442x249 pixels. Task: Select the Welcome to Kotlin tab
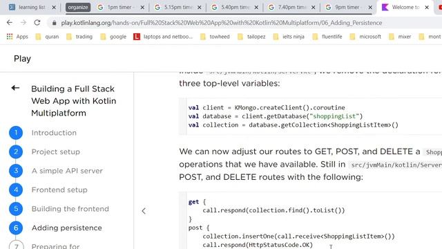[405, 8]
